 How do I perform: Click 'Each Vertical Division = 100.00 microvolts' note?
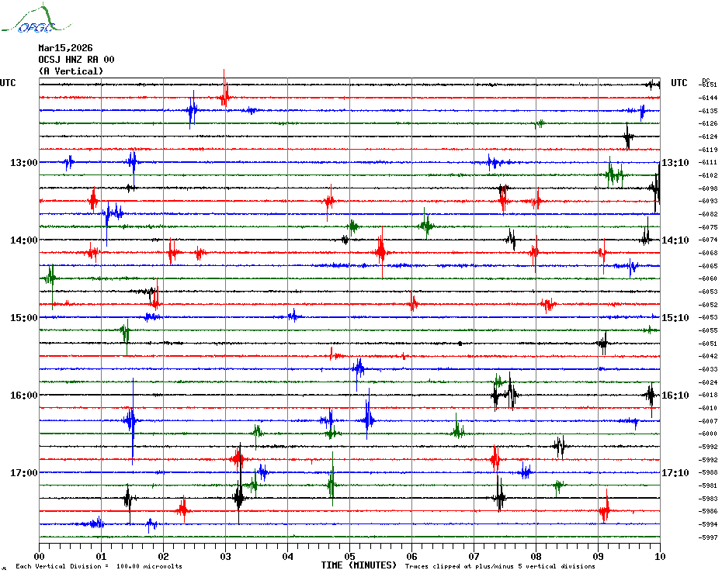tap(99, 566)
